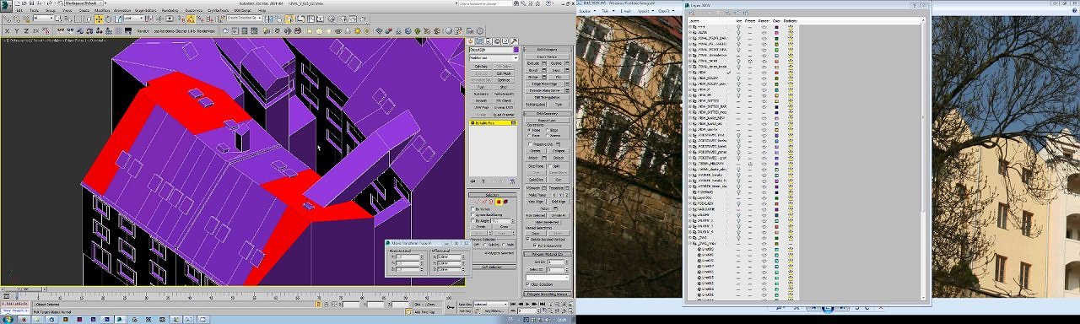Open the reference coordinate system dropdown
Viewport: 1080px width, 324px height.
134,18
